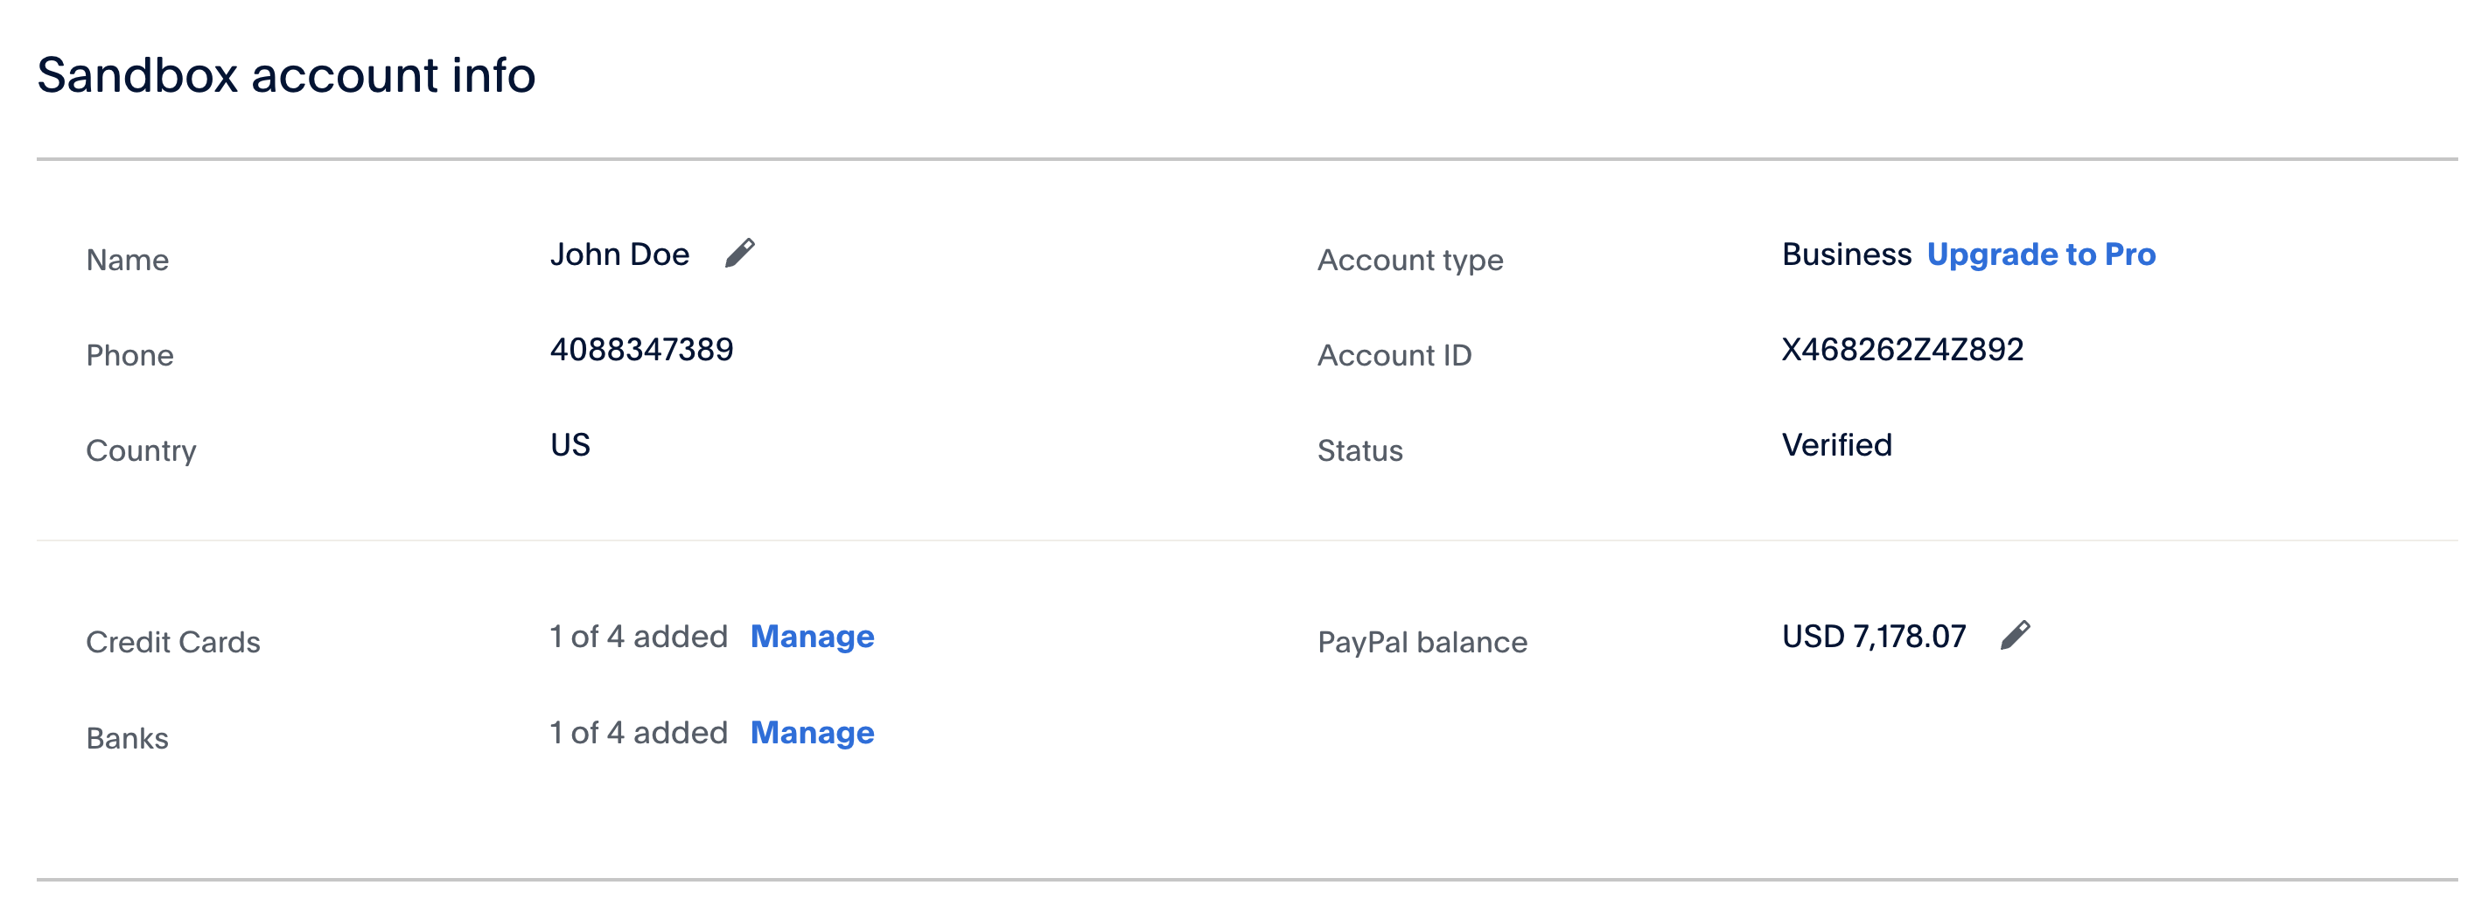Select the phone number 4088347389
This screenshot has height=913, width=2488.
[x=641, y=350]
